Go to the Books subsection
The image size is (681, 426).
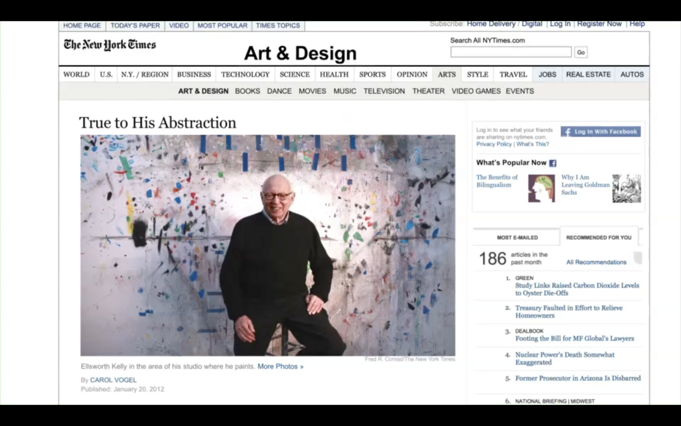point(247,91)
